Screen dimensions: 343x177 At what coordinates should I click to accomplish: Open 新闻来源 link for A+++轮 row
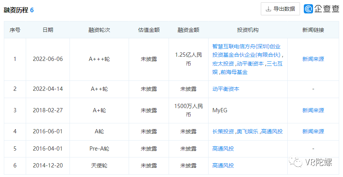(313, 59)
